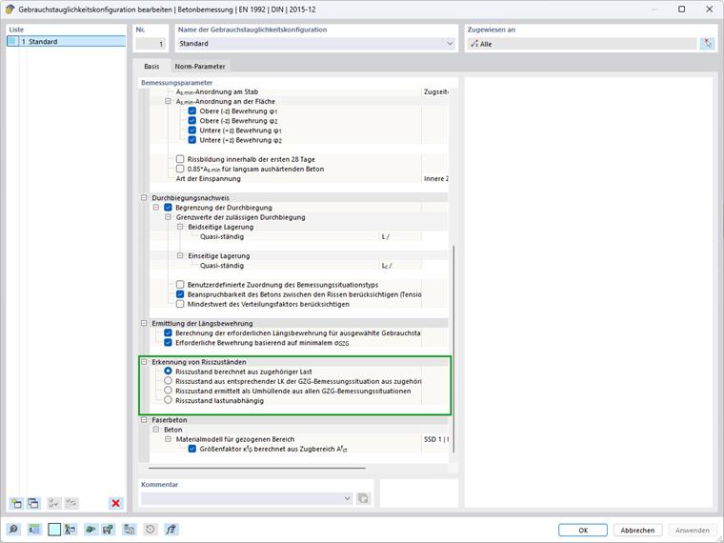Toggle Erforderliche Bewehrung basierend auf minimalem σ

tap(168, 343)
